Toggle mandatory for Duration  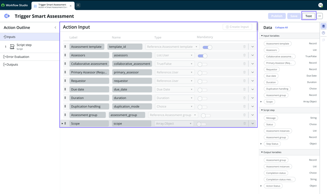pos(202,98)
